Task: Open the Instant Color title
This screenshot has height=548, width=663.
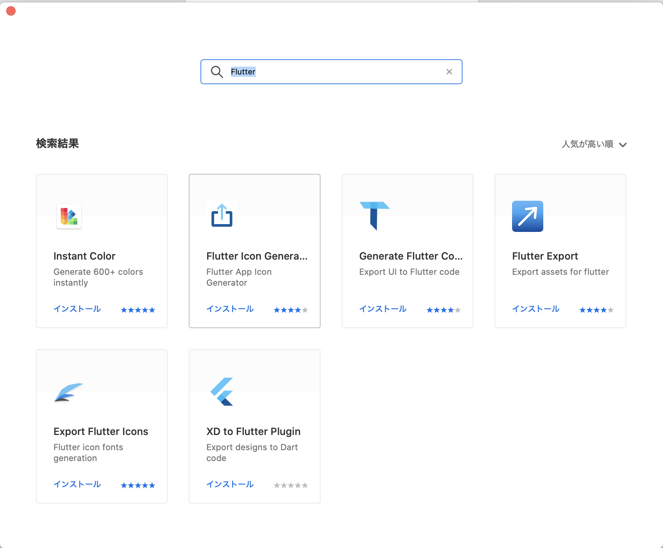Action: click(x=85, y=256)
